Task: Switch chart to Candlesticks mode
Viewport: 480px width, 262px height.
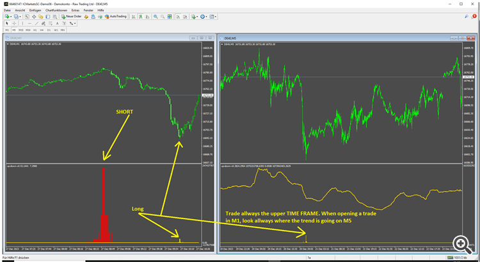Action: (141, 17)
